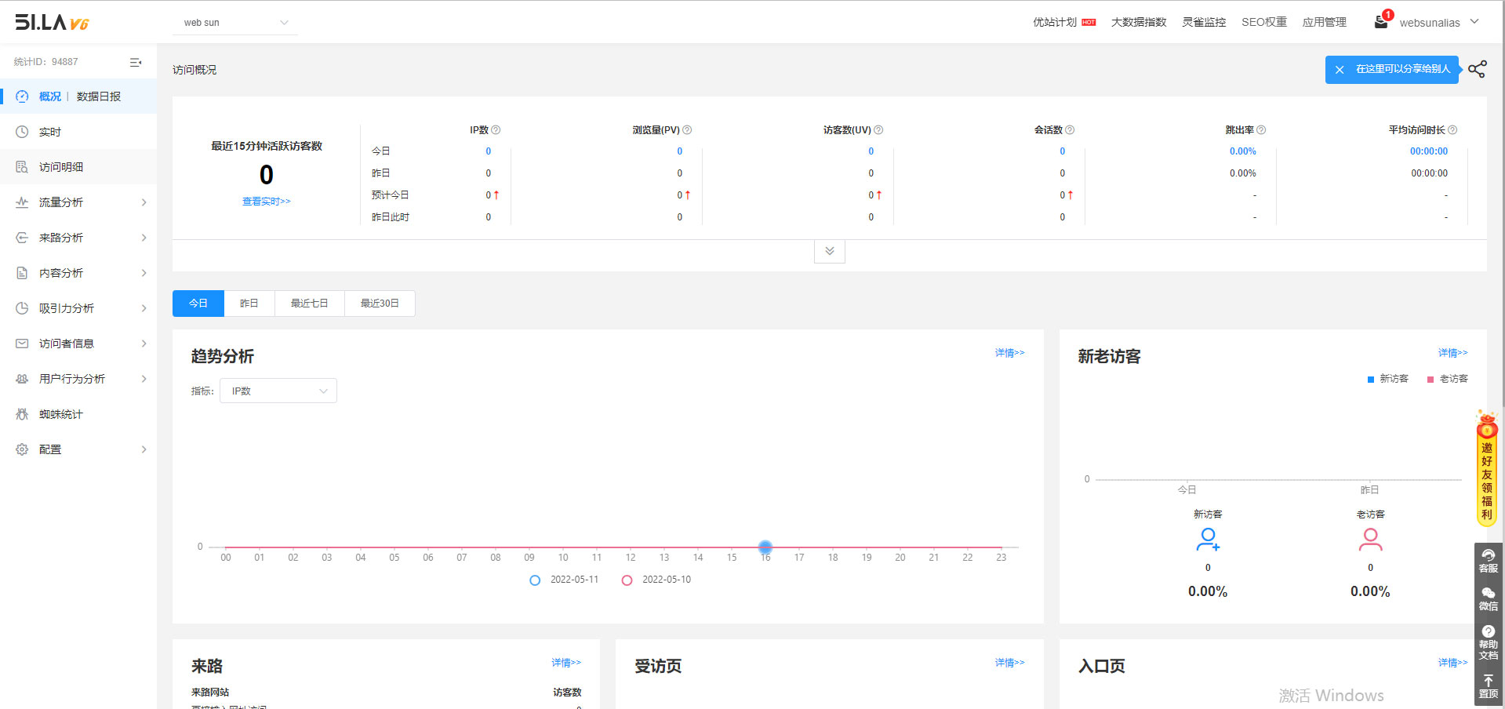Open the web sun site selector dropdown
Viewport: 1505px width, 709px height.
pos(235,23)
